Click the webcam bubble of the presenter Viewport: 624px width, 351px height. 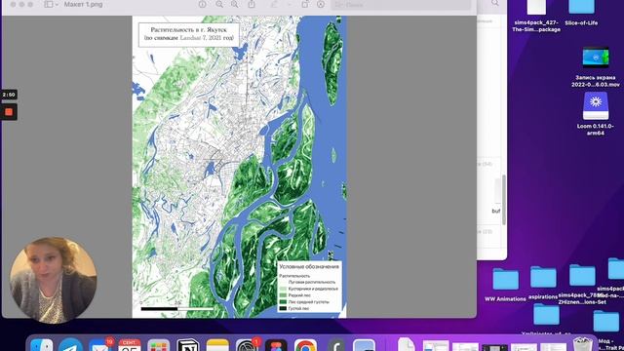click(x=53, y=280)
